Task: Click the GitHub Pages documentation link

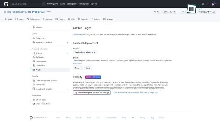Action: click(78, 34)
